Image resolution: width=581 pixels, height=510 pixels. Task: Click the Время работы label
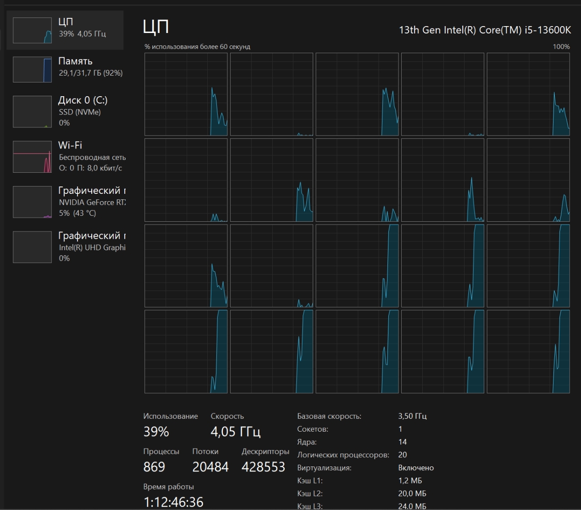[168, 487]
